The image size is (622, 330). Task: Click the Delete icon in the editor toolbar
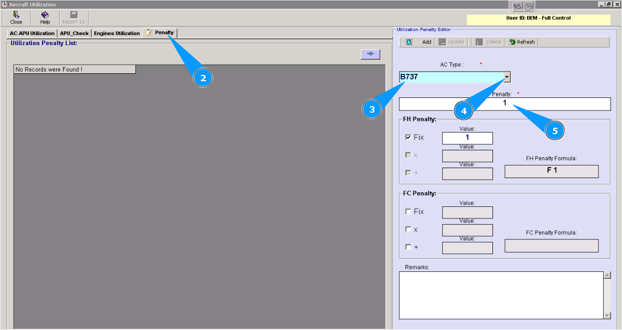point(479,42)
